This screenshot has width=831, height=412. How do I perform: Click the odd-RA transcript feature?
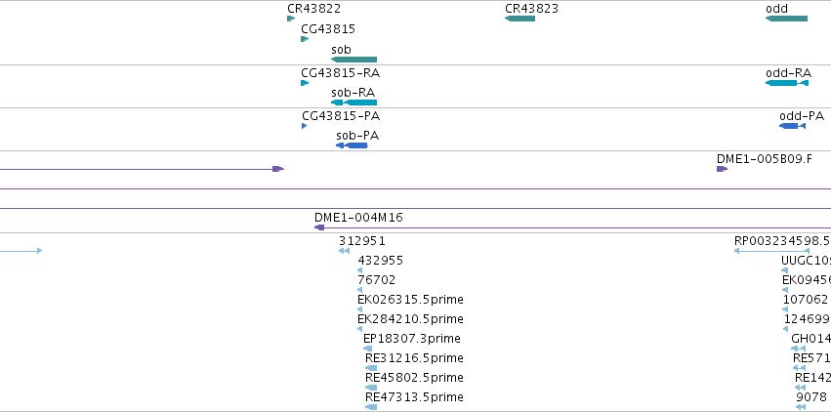[787, 83]
